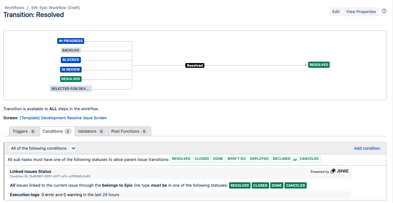Go to Workflows breadcrumb
The height and width of the screenshot is (203, 393).
[14, 8]
